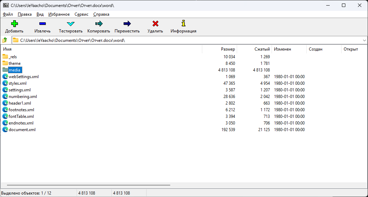Select the fontTable.xml file name
The width and height of the screenshot is (368, 197).
coord(21,116)
